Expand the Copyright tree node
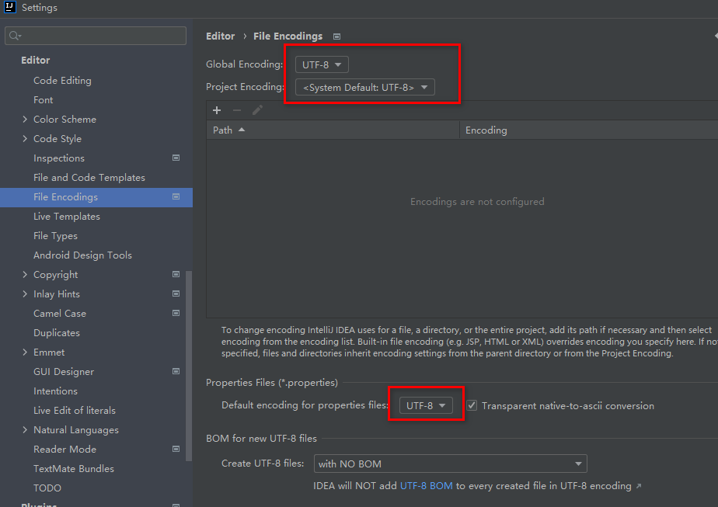 tap(25, 275)
